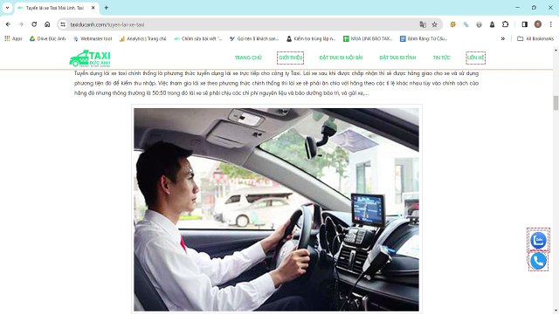Screen dimensions: 559x314
Task: Open the Chỉnh sửa bài viết bookmark
Action: (x=198, y=38)
